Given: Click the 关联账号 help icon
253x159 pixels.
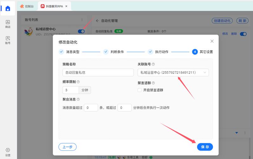Looking at the screenshot, I should point(153,64).
